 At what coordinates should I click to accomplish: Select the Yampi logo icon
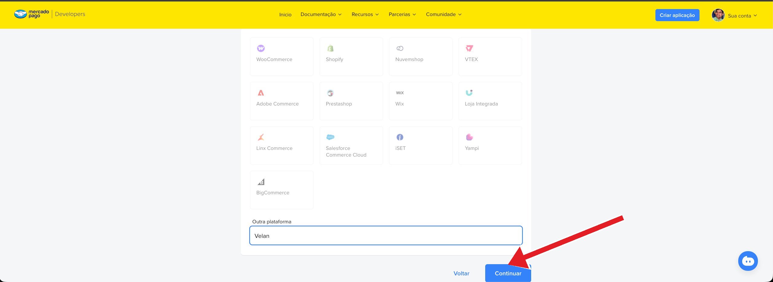coord(469,137)
